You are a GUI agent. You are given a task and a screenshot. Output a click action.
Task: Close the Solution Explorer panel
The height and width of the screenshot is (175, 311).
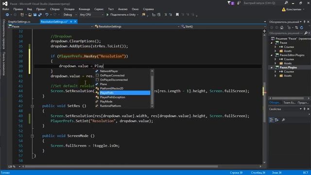coord(308,22)
